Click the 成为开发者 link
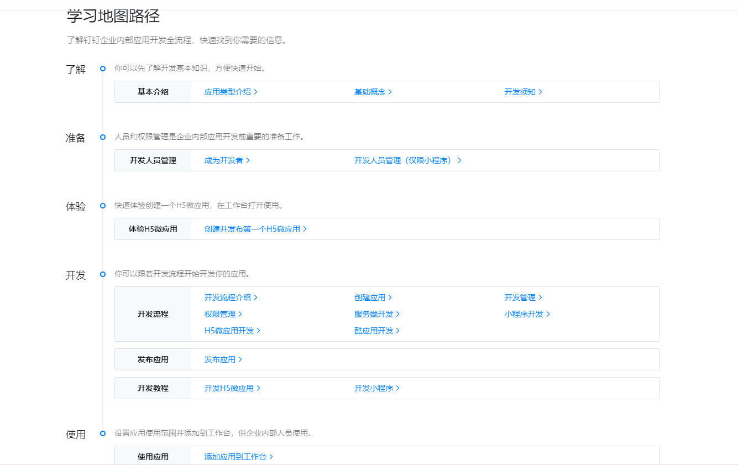This screenshot has width=738, height=465. click(x=227, y=160)
